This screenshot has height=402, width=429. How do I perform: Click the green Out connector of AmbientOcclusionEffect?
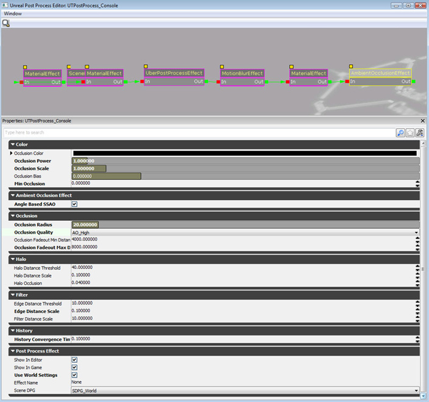pyautogui.click(x=414, y=81)
